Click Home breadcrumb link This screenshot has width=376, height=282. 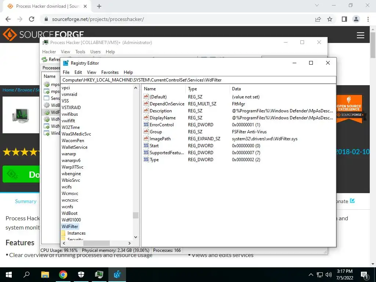(8, 90)
